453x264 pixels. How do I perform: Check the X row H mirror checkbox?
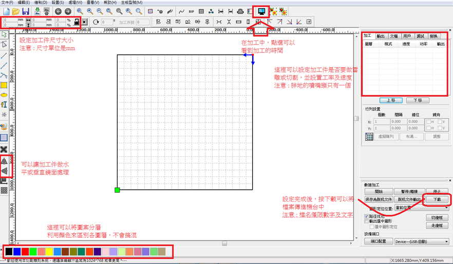pos(429,121)
